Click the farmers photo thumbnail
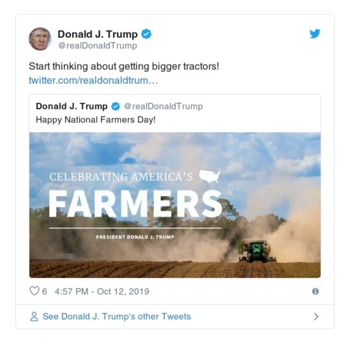Image resolution: width=350 pixels, height=345 pixels. click(x=175, y=204)
